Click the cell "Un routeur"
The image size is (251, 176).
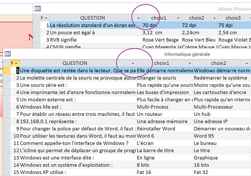point(165,114)
